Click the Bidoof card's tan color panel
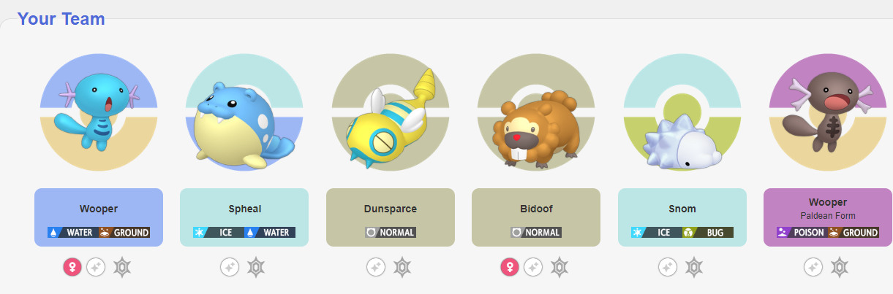 [536, 217]
